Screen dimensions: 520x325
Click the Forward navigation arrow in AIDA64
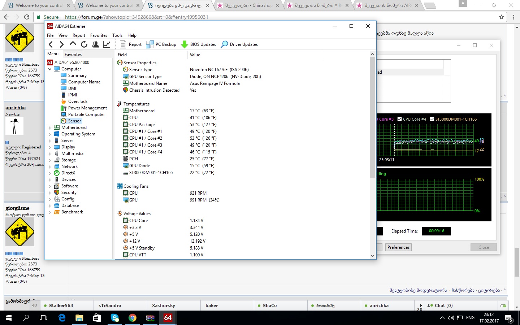[x=62, y=44]
